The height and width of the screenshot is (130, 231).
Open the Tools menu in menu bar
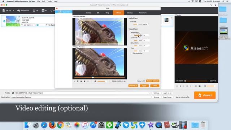49,1
